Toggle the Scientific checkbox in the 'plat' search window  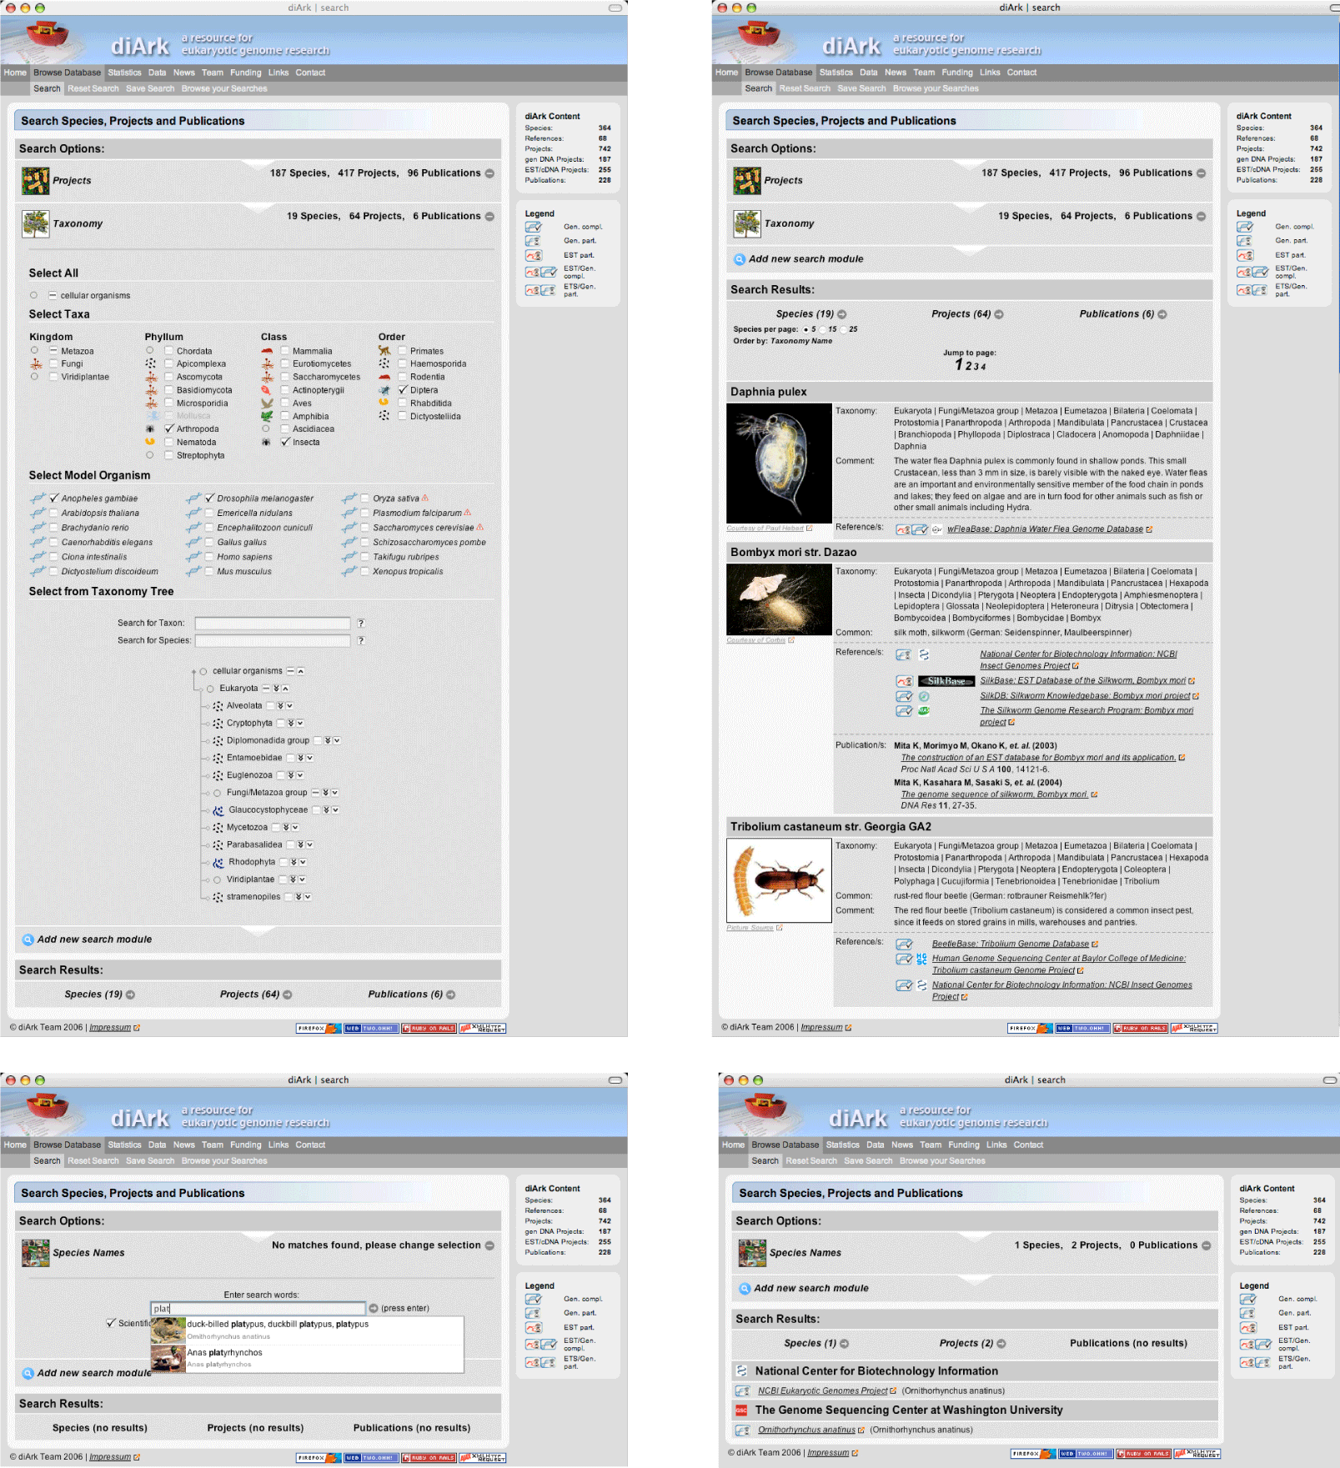[x=111, y=1323]
